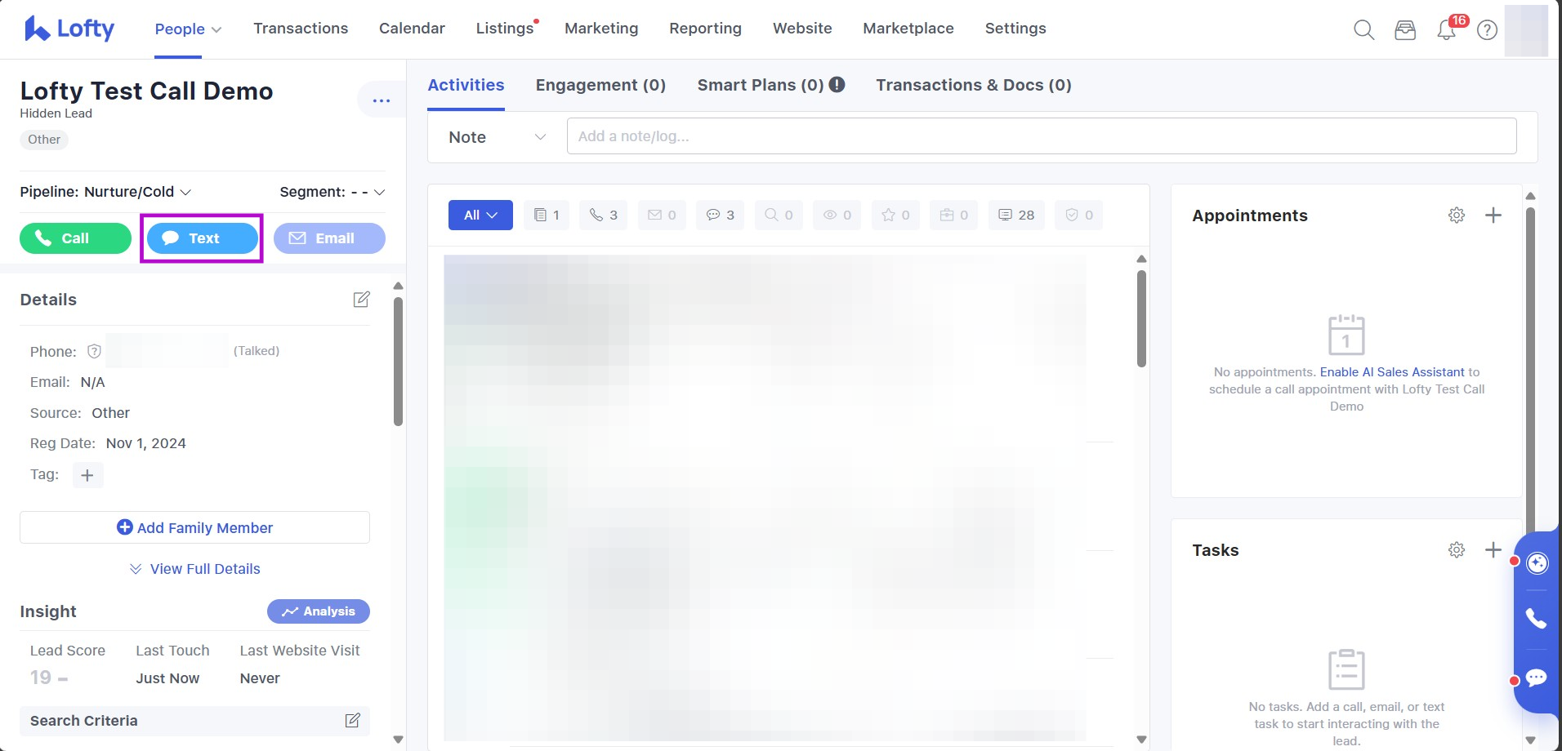Filter activities by calls
The height and width of the screenshot is (751, 1562).
pyautogui.click(x=604, y=216)
